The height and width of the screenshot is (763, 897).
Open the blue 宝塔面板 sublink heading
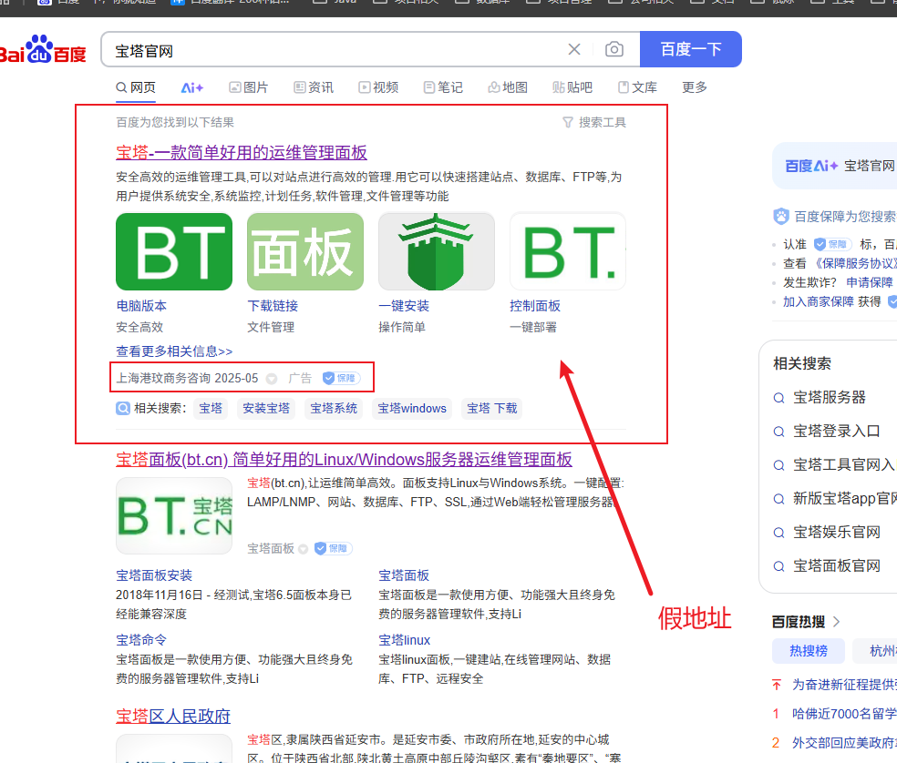[x=404, y=575]
